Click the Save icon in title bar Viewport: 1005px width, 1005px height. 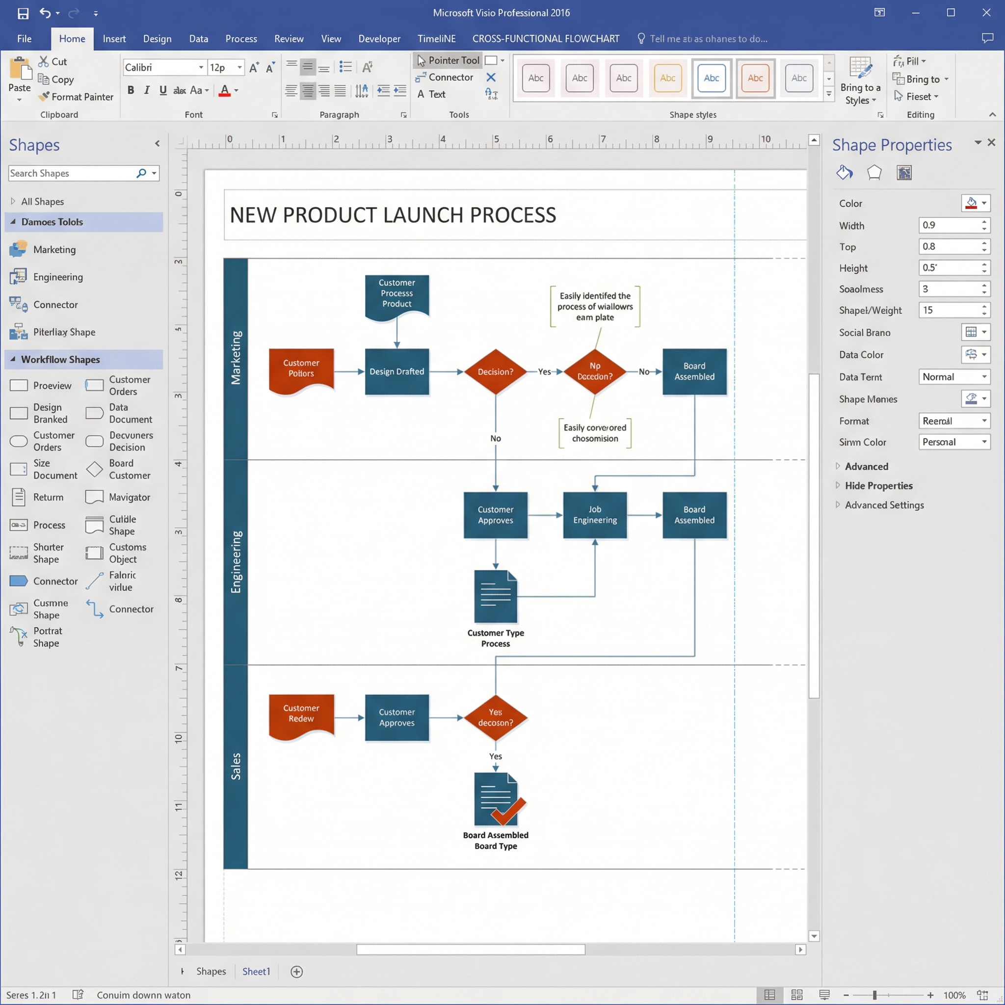[x=23, y=13]
